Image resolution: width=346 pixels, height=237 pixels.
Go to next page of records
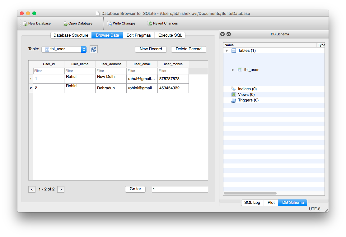click(x=61, y=189)
